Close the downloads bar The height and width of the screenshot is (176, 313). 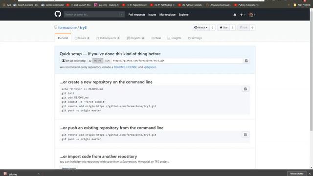[x=310, y=174]
